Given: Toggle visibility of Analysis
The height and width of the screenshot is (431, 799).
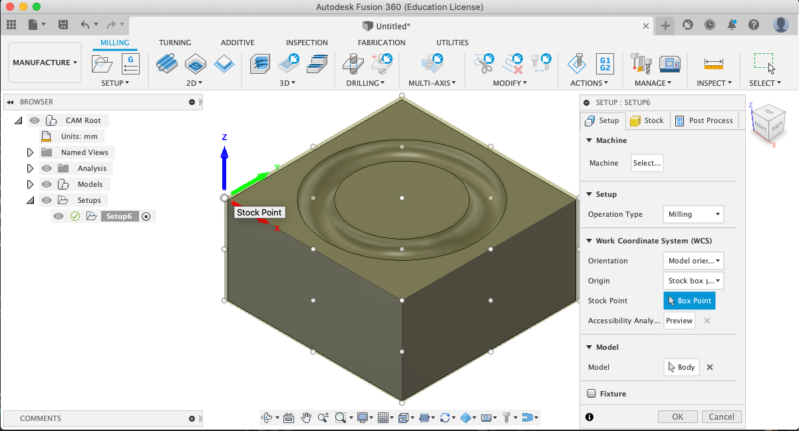Looking at the screenshot, I should tap(47, 168).
